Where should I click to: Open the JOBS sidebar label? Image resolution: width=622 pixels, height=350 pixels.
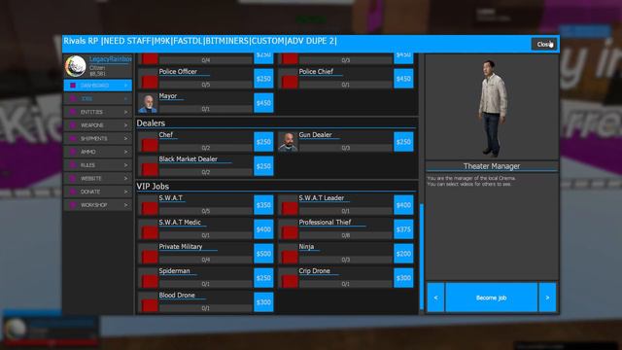coord(86,98)
